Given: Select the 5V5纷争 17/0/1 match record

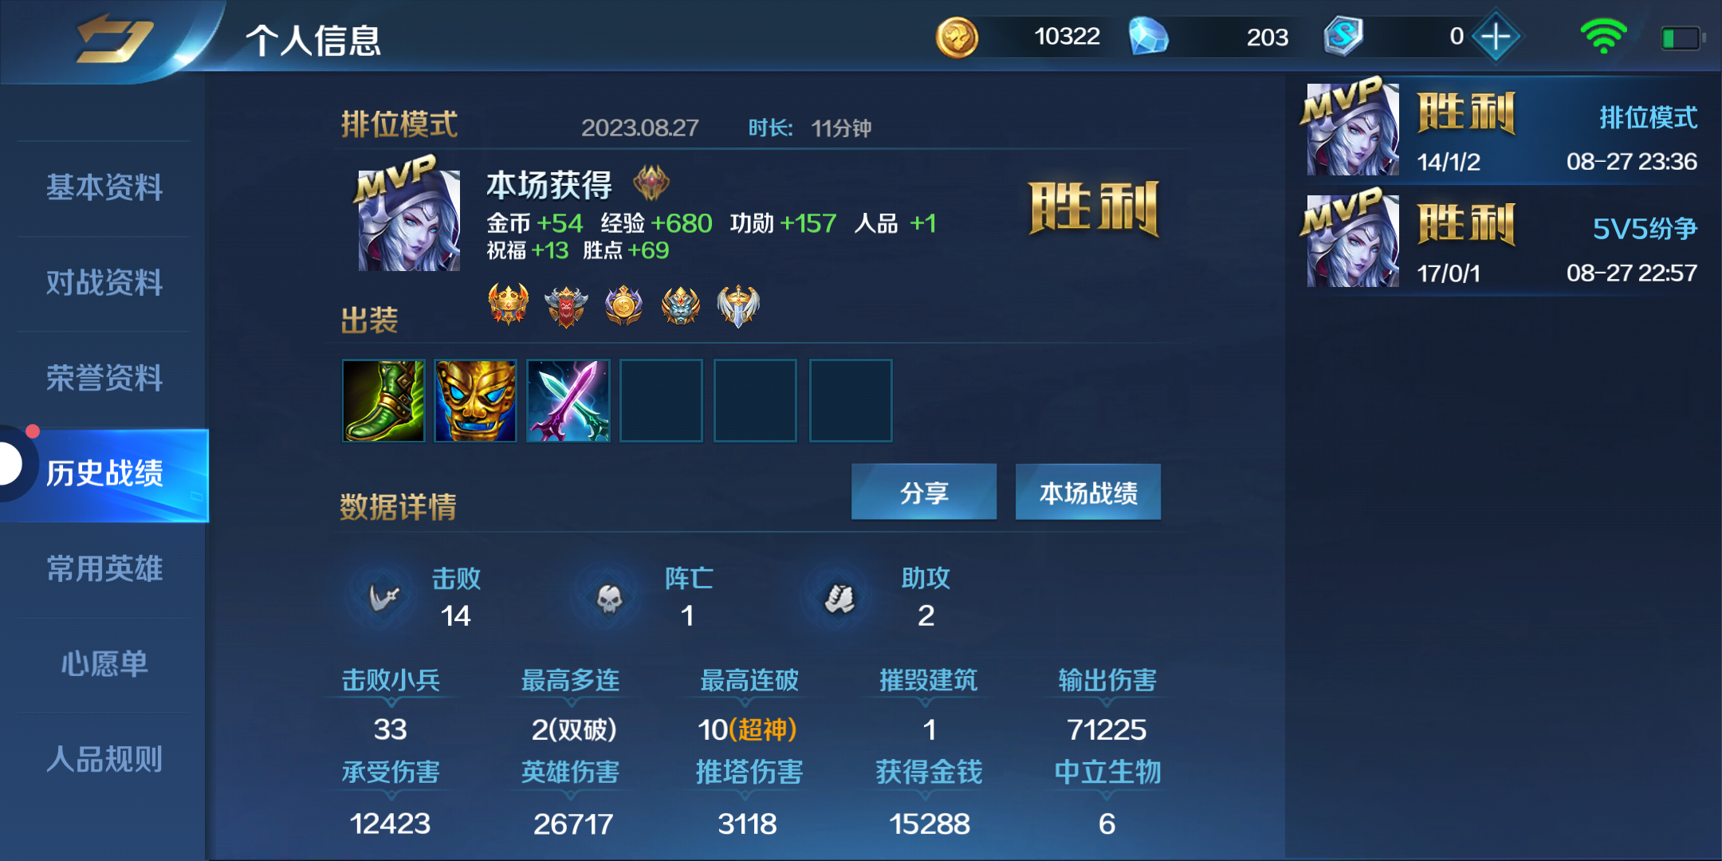Looking at the screenshot, I should pyautogui.click(x=1503, y=241).
